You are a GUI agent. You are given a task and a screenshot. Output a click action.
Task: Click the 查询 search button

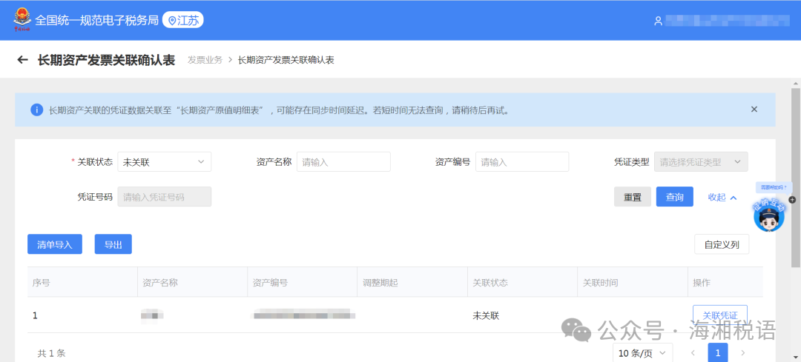click(x=674, y=197)
